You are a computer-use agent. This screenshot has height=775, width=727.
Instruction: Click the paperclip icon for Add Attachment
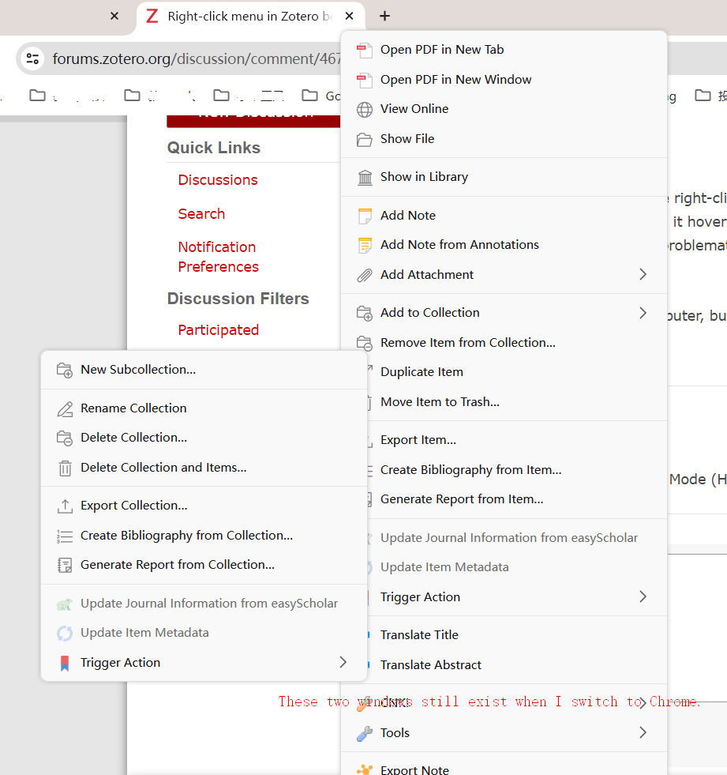[x=365, y=275]
